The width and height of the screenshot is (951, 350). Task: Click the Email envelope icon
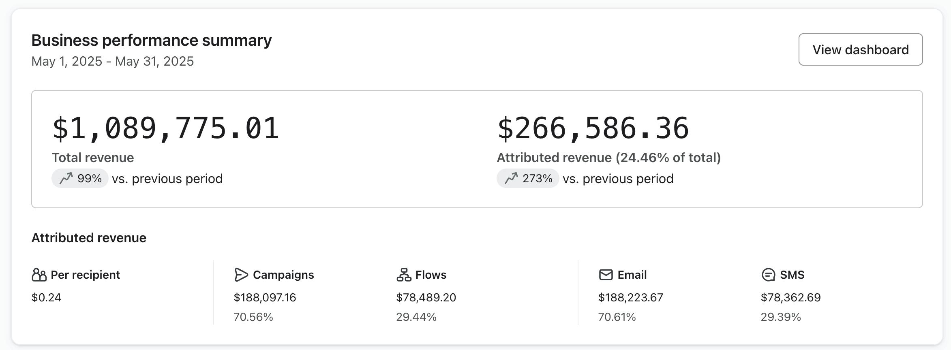[x=606, y=275]
